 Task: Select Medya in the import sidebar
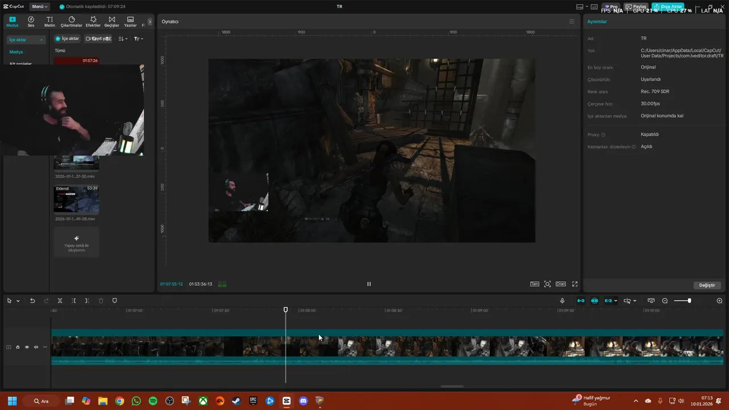coord(16,52)
